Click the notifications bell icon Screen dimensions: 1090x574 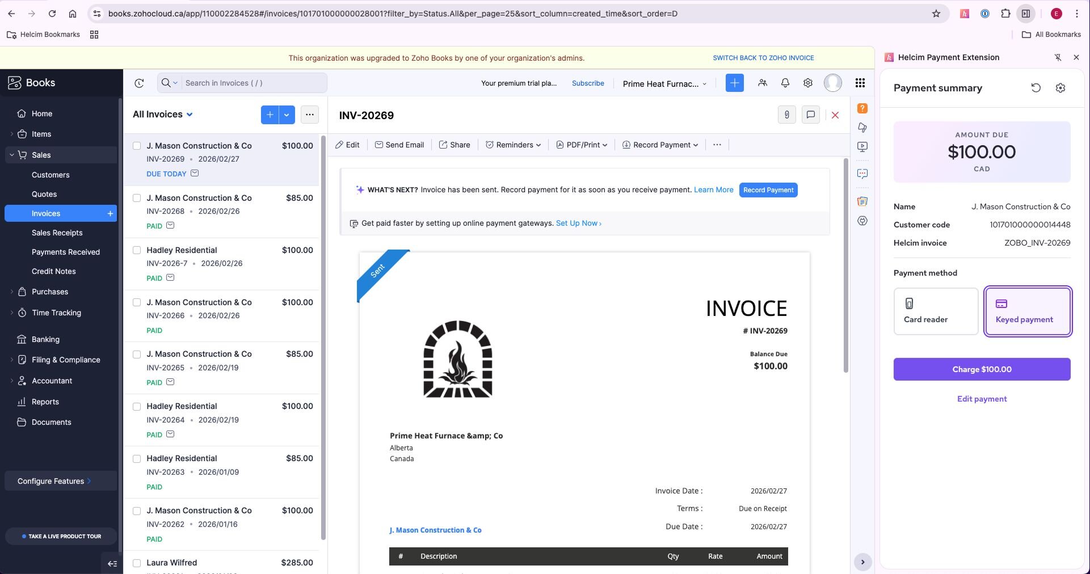coord(785,83)
